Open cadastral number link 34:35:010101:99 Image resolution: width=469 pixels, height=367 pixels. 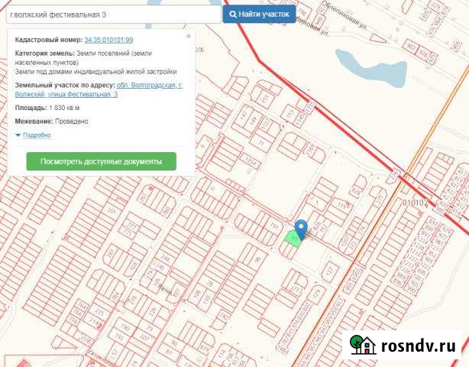(x=108, y=39)
